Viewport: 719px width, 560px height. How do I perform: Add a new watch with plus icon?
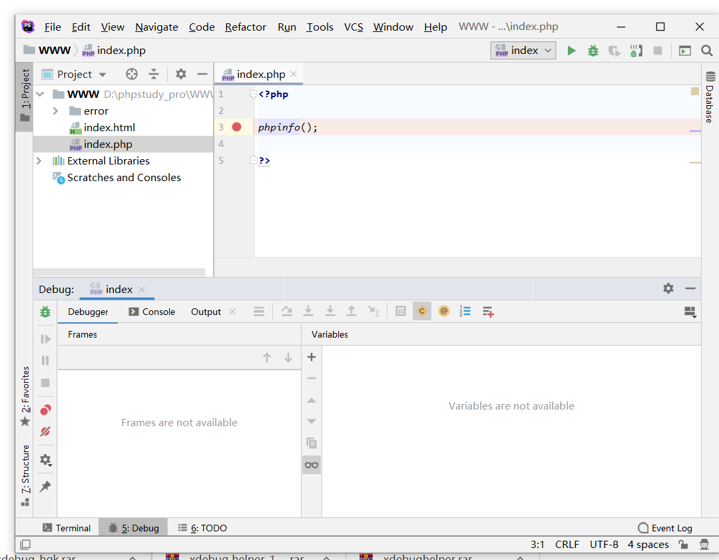point(312,357)
